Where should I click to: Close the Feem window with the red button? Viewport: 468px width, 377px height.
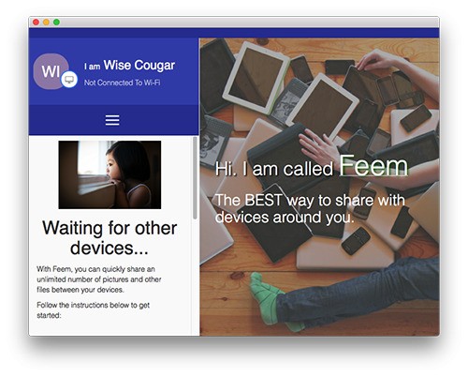point(36,22)
